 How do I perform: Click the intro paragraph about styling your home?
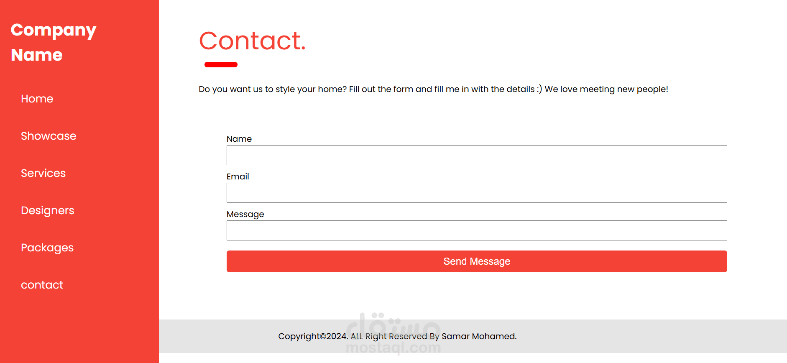coord(433,89)
